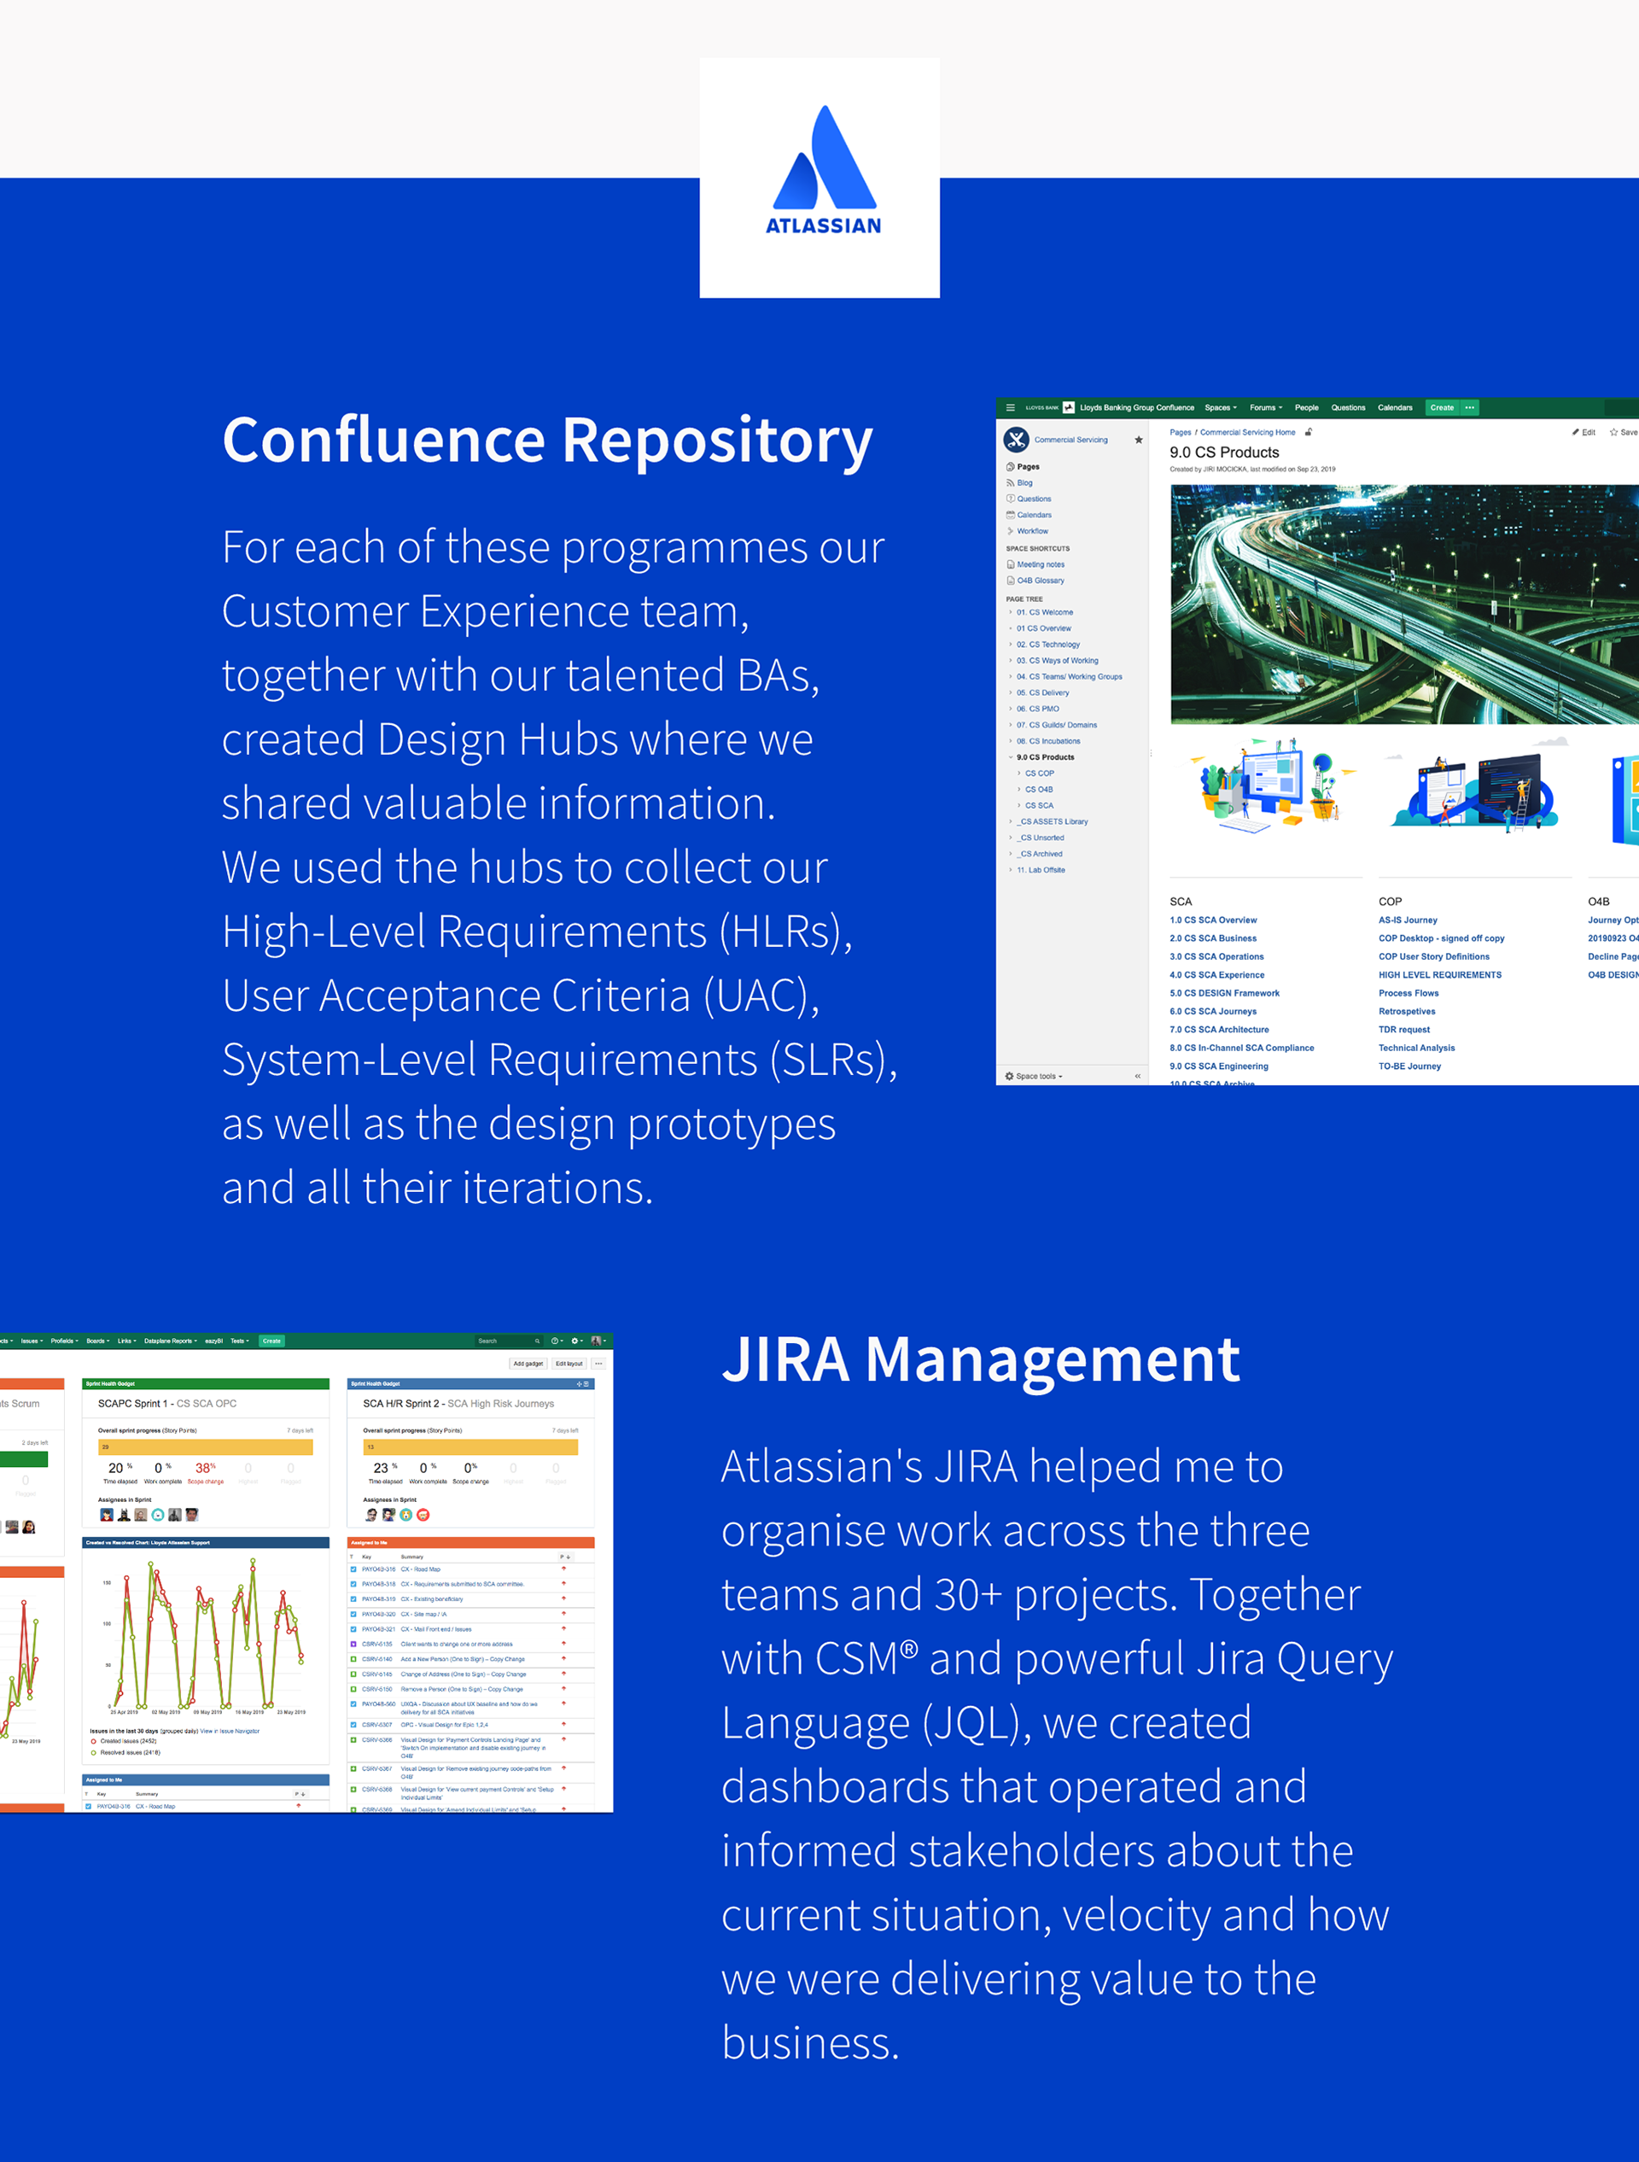Click the page restrictions padlock icon
The image size is (1639, 2162).
click(x=1309, y=432)
